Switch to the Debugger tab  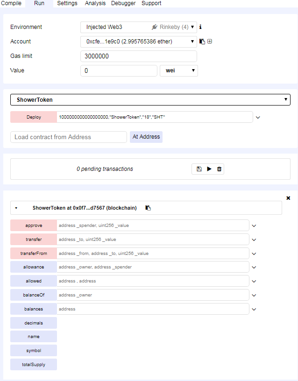point(123,3)
